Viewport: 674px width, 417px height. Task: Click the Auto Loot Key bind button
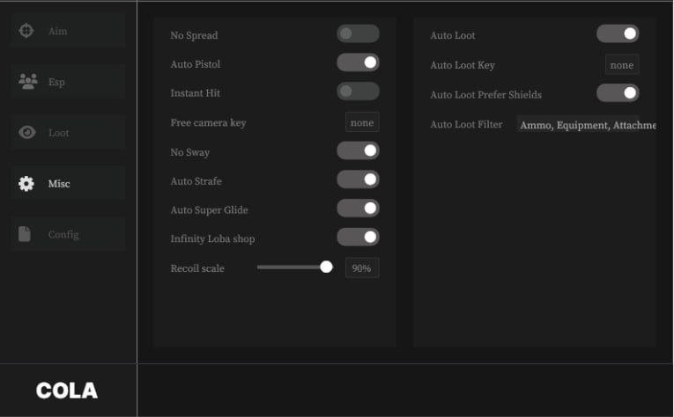point(621,65)
